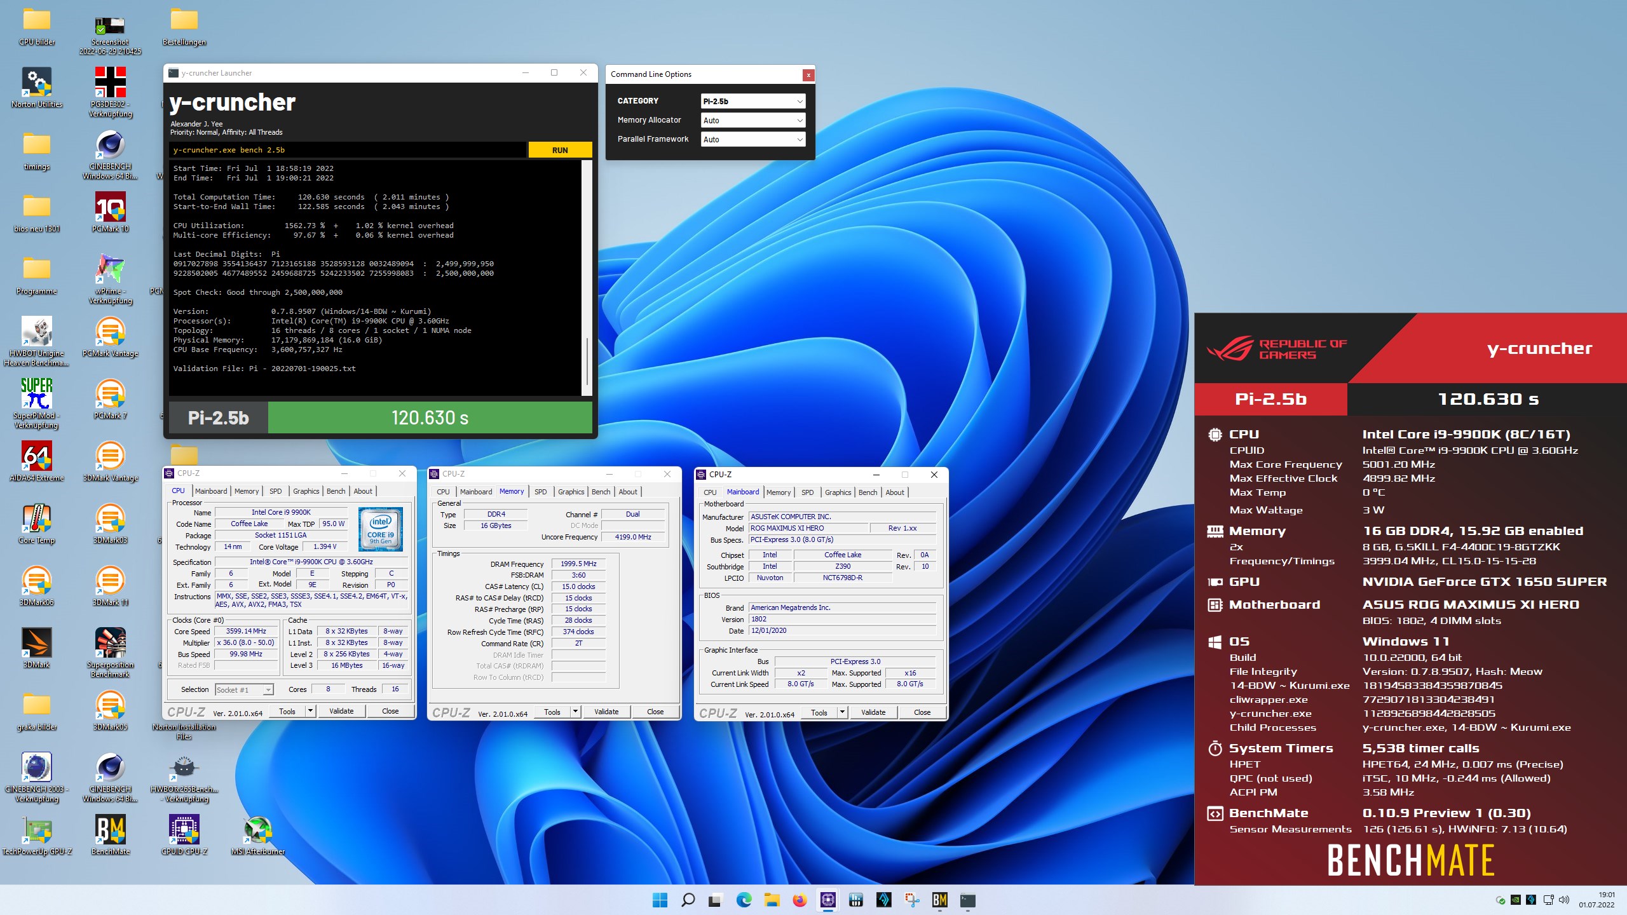Click the taskbar clock showing 19:01

(x=1596, y=900)
